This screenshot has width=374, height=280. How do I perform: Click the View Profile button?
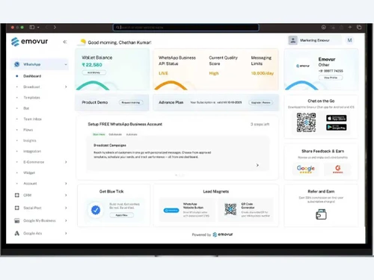(x=331, y=78)
